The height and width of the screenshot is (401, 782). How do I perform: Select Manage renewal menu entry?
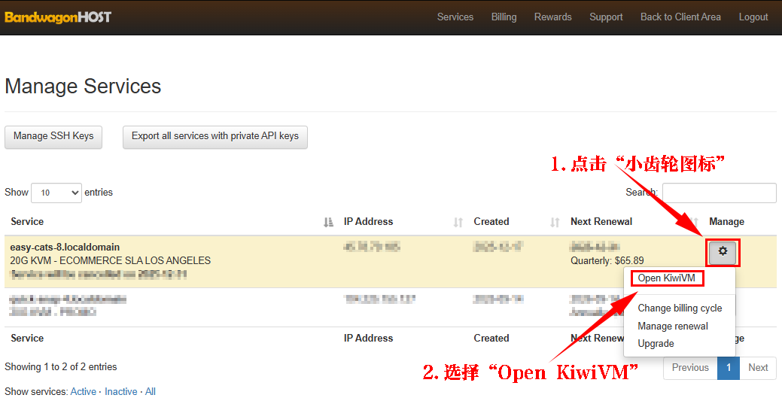tap(672, 326)
